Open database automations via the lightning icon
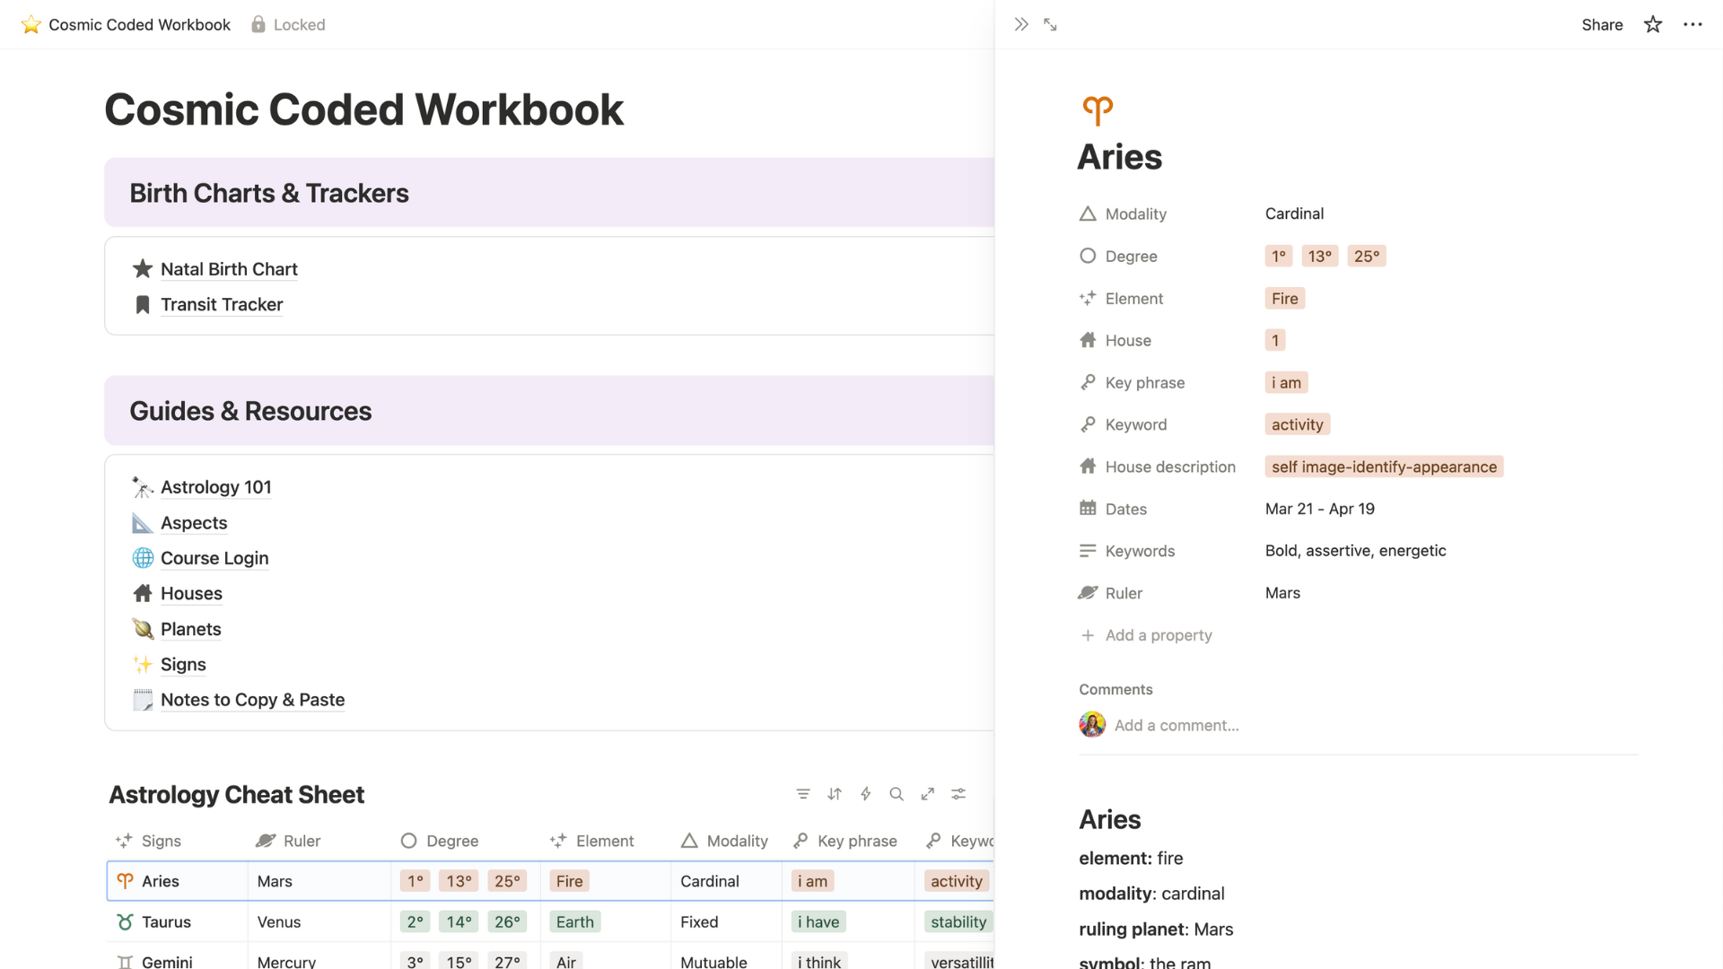Screen dimensions: 1723x969 point(865,794)
